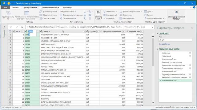The image size is (197, 110).
Task: Click gear icon next to Источник step
Action: pyautogui.click(x=190, y=53)
